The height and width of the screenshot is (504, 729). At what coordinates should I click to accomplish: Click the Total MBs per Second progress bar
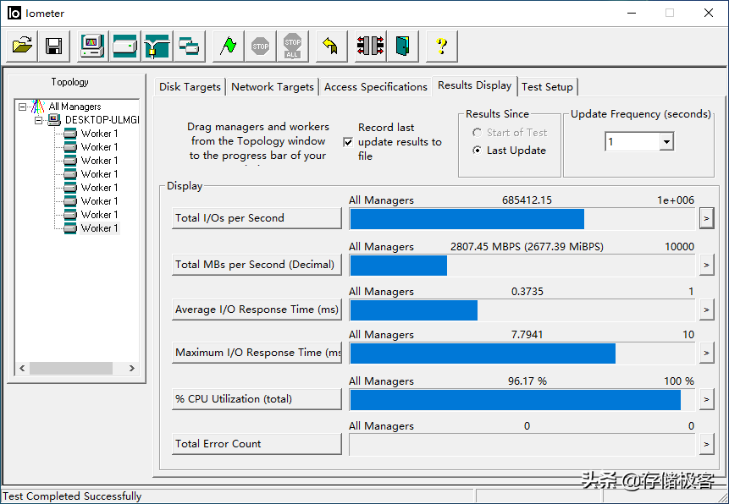tap(522, 266)
